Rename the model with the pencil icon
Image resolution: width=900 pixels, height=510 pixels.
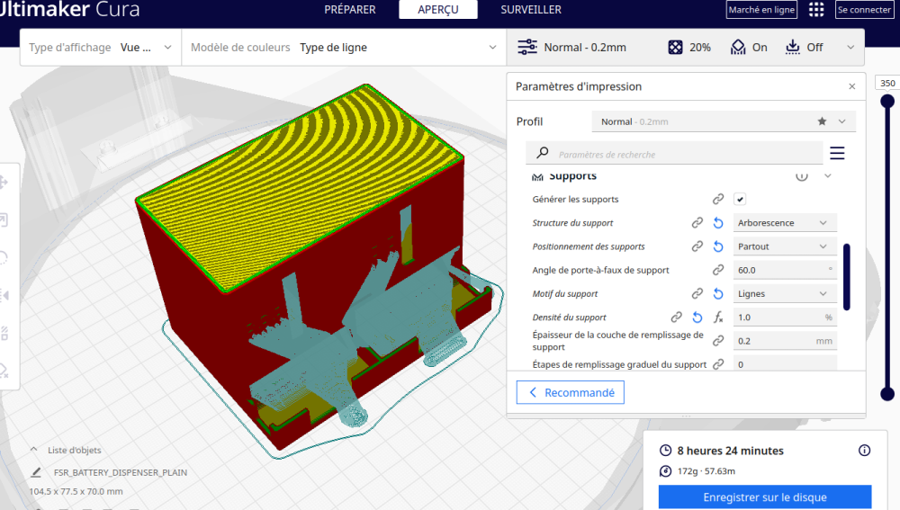(x=36, y=472)
